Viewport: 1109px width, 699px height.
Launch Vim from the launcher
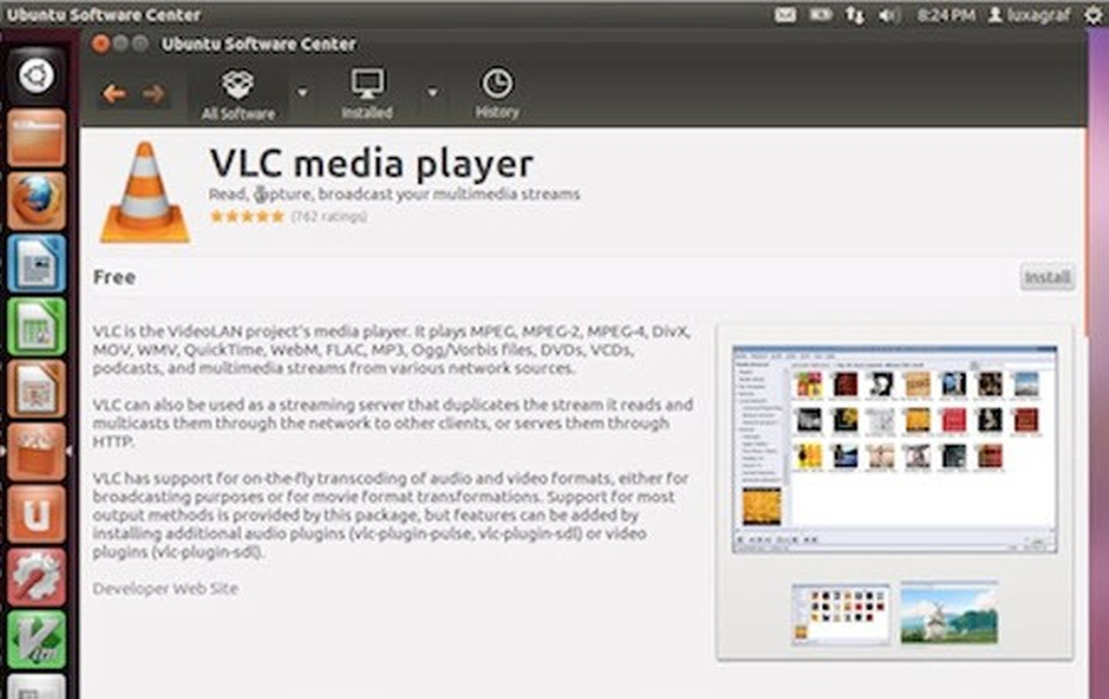37,639
